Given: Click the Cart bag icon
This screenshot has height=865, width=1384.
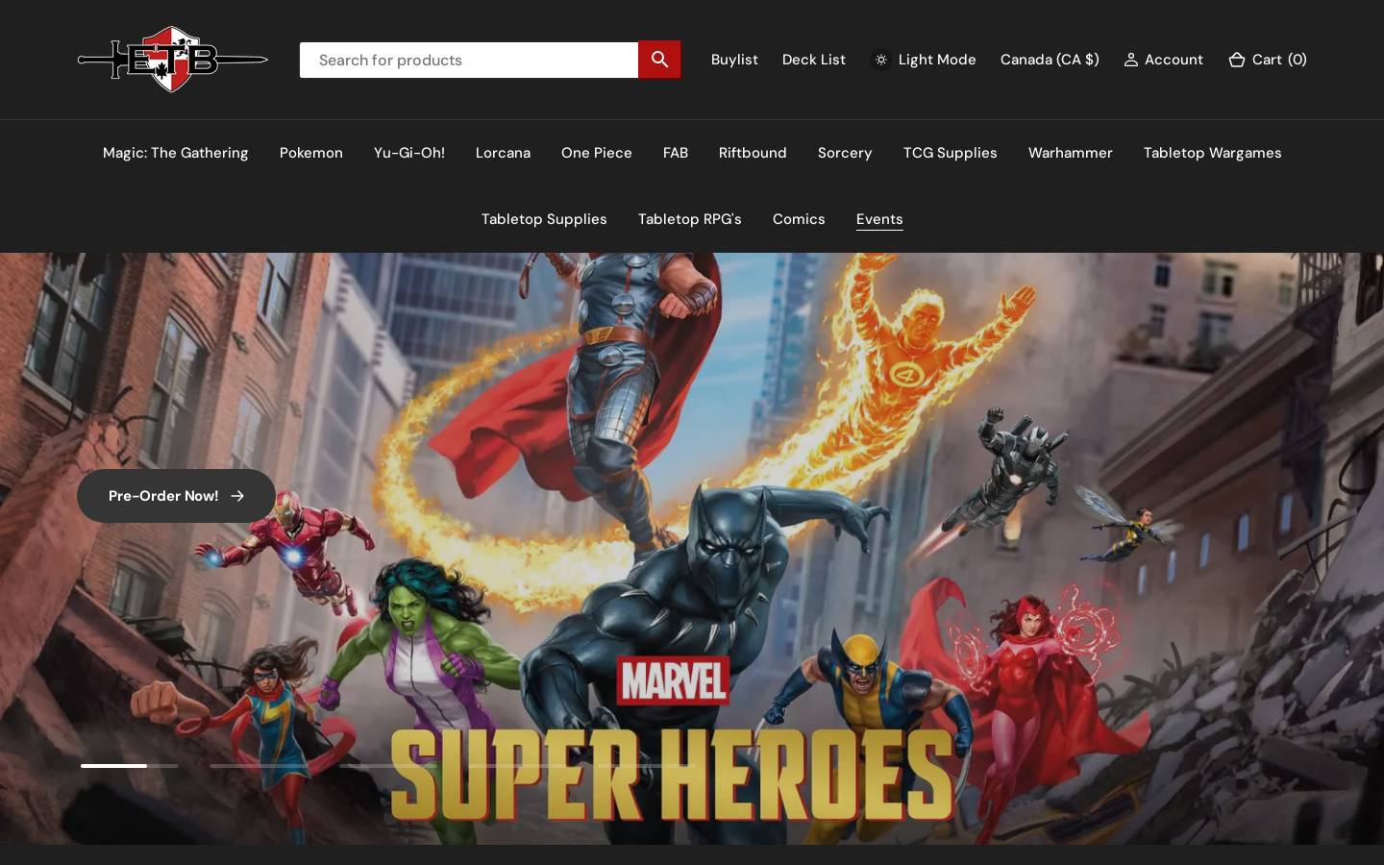Looking at the screenshot, I should (x=1237, y=60).
